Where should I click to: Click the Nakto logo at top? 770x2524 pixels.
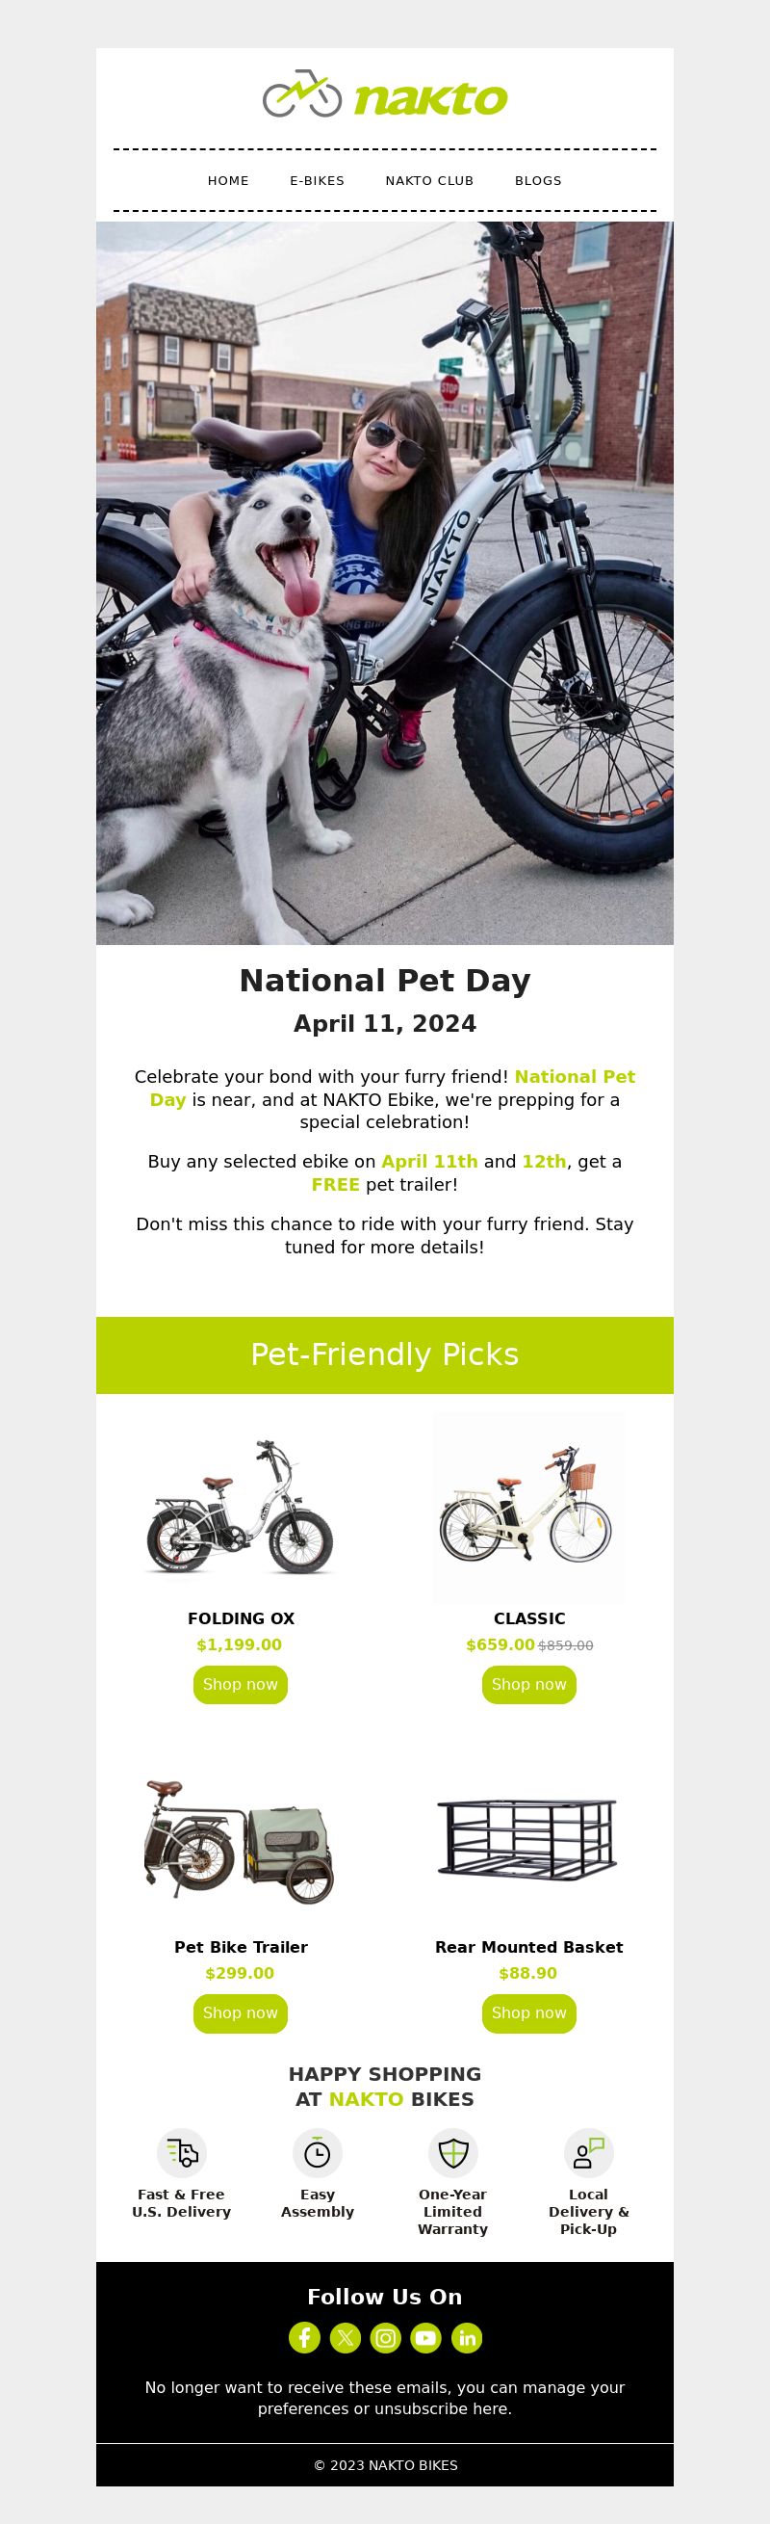coord(386,94)
